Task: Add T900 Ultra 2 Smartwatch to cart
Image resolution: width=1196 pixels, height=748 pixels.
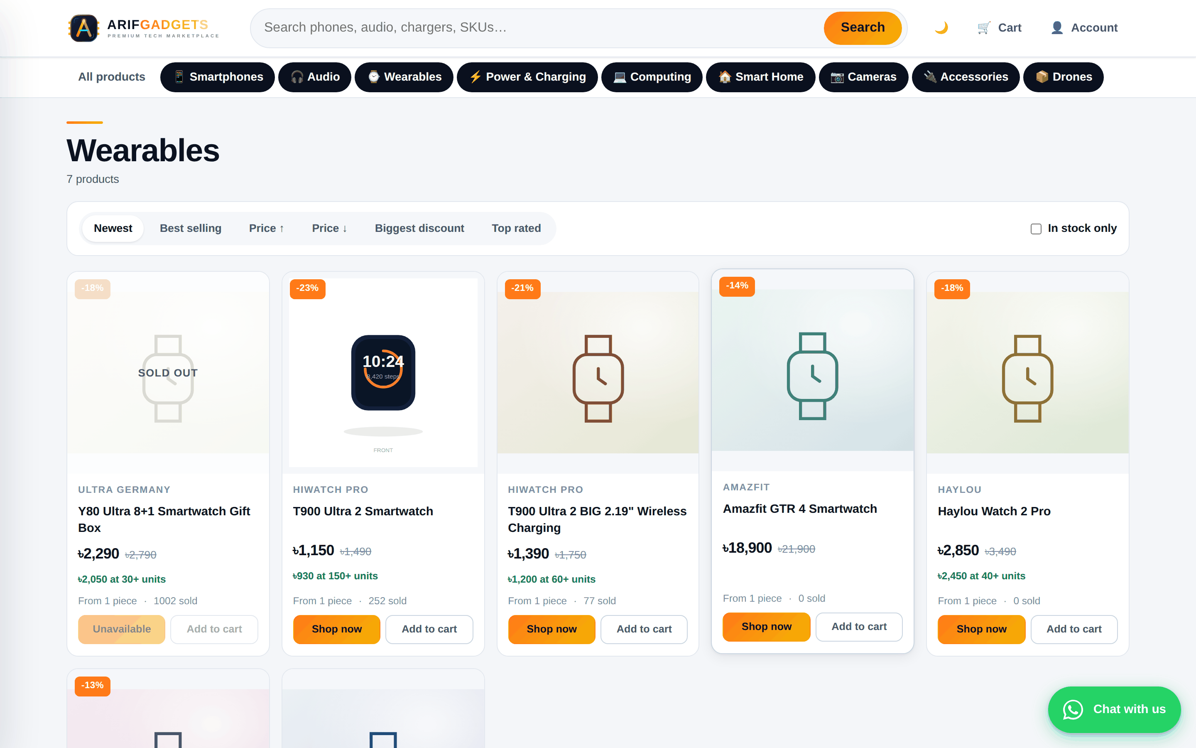Action: (429, 629)
